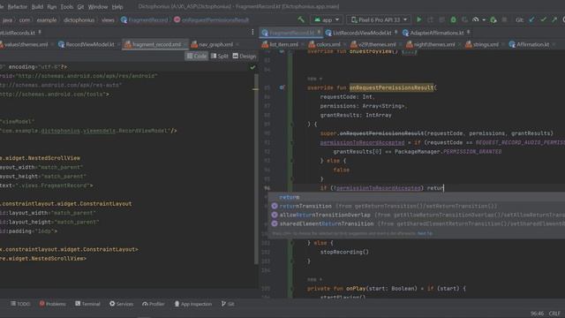
Task: Select returnTransition completion suggestion
Action: [416, 206]
